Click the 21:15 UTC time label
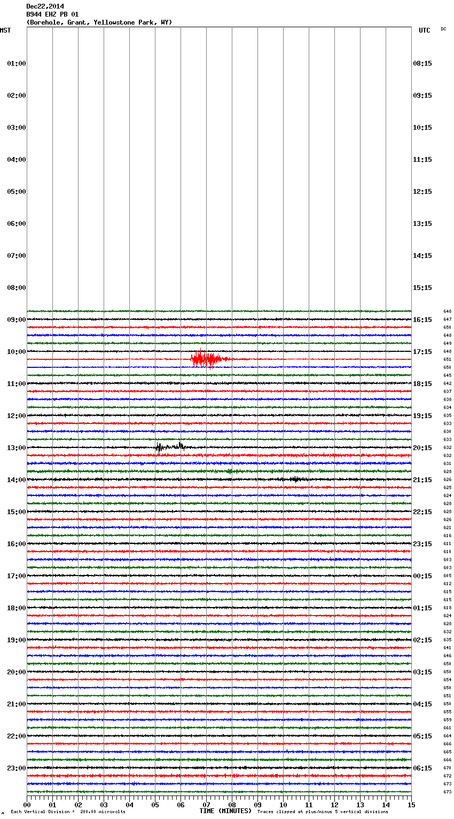Image resolution: width=454 pixels, height=819 pixels. point(422,480)
